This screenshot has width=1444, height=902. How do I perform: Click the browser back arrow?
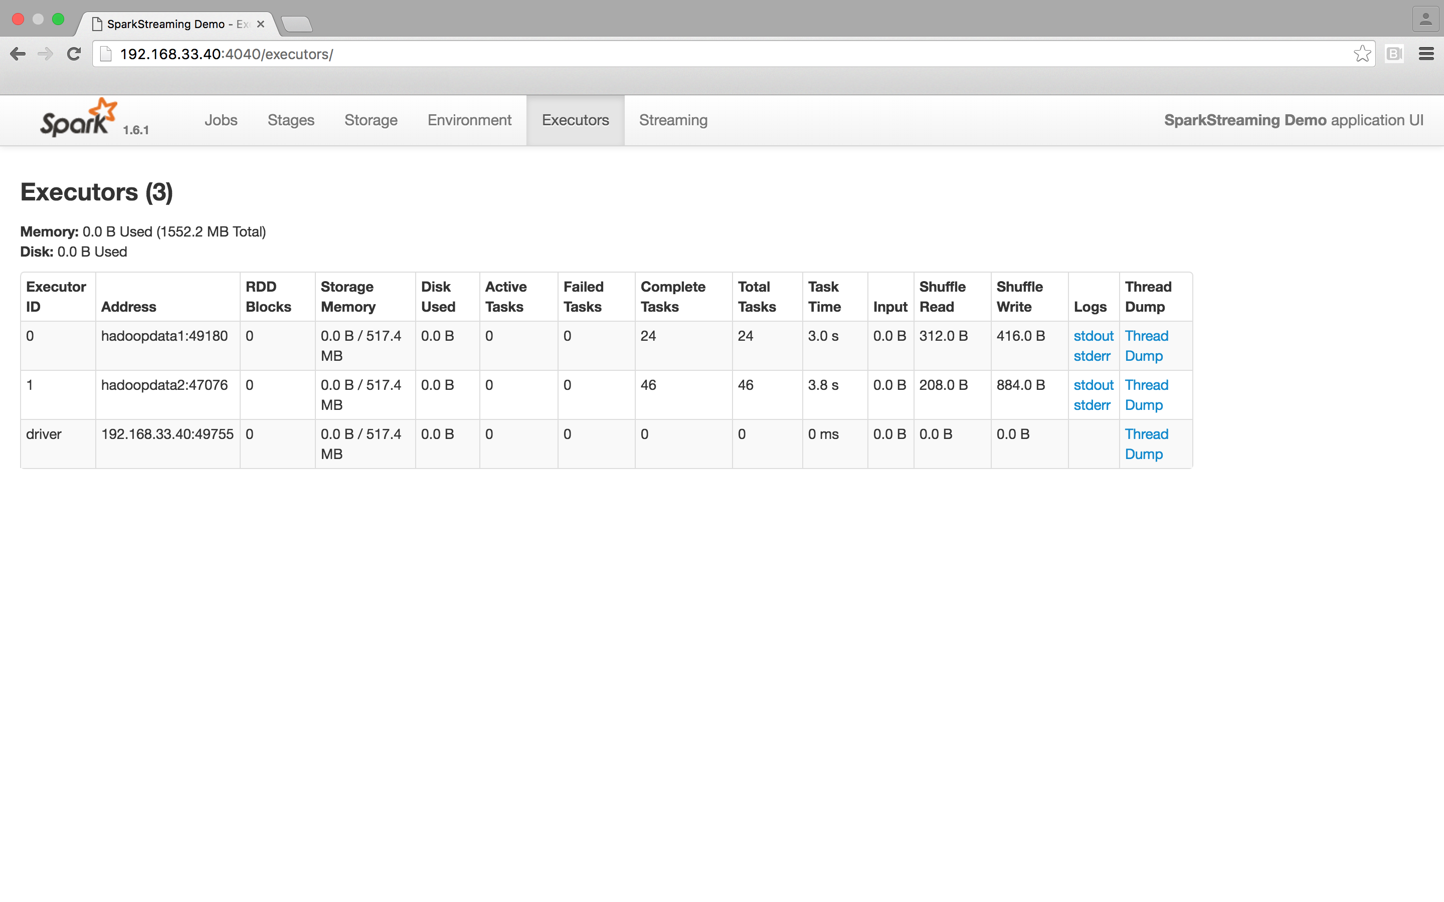tap(18, 54)
